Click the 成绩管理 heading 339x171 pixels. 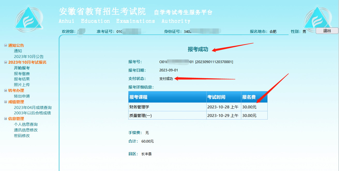tap(16, 102)
